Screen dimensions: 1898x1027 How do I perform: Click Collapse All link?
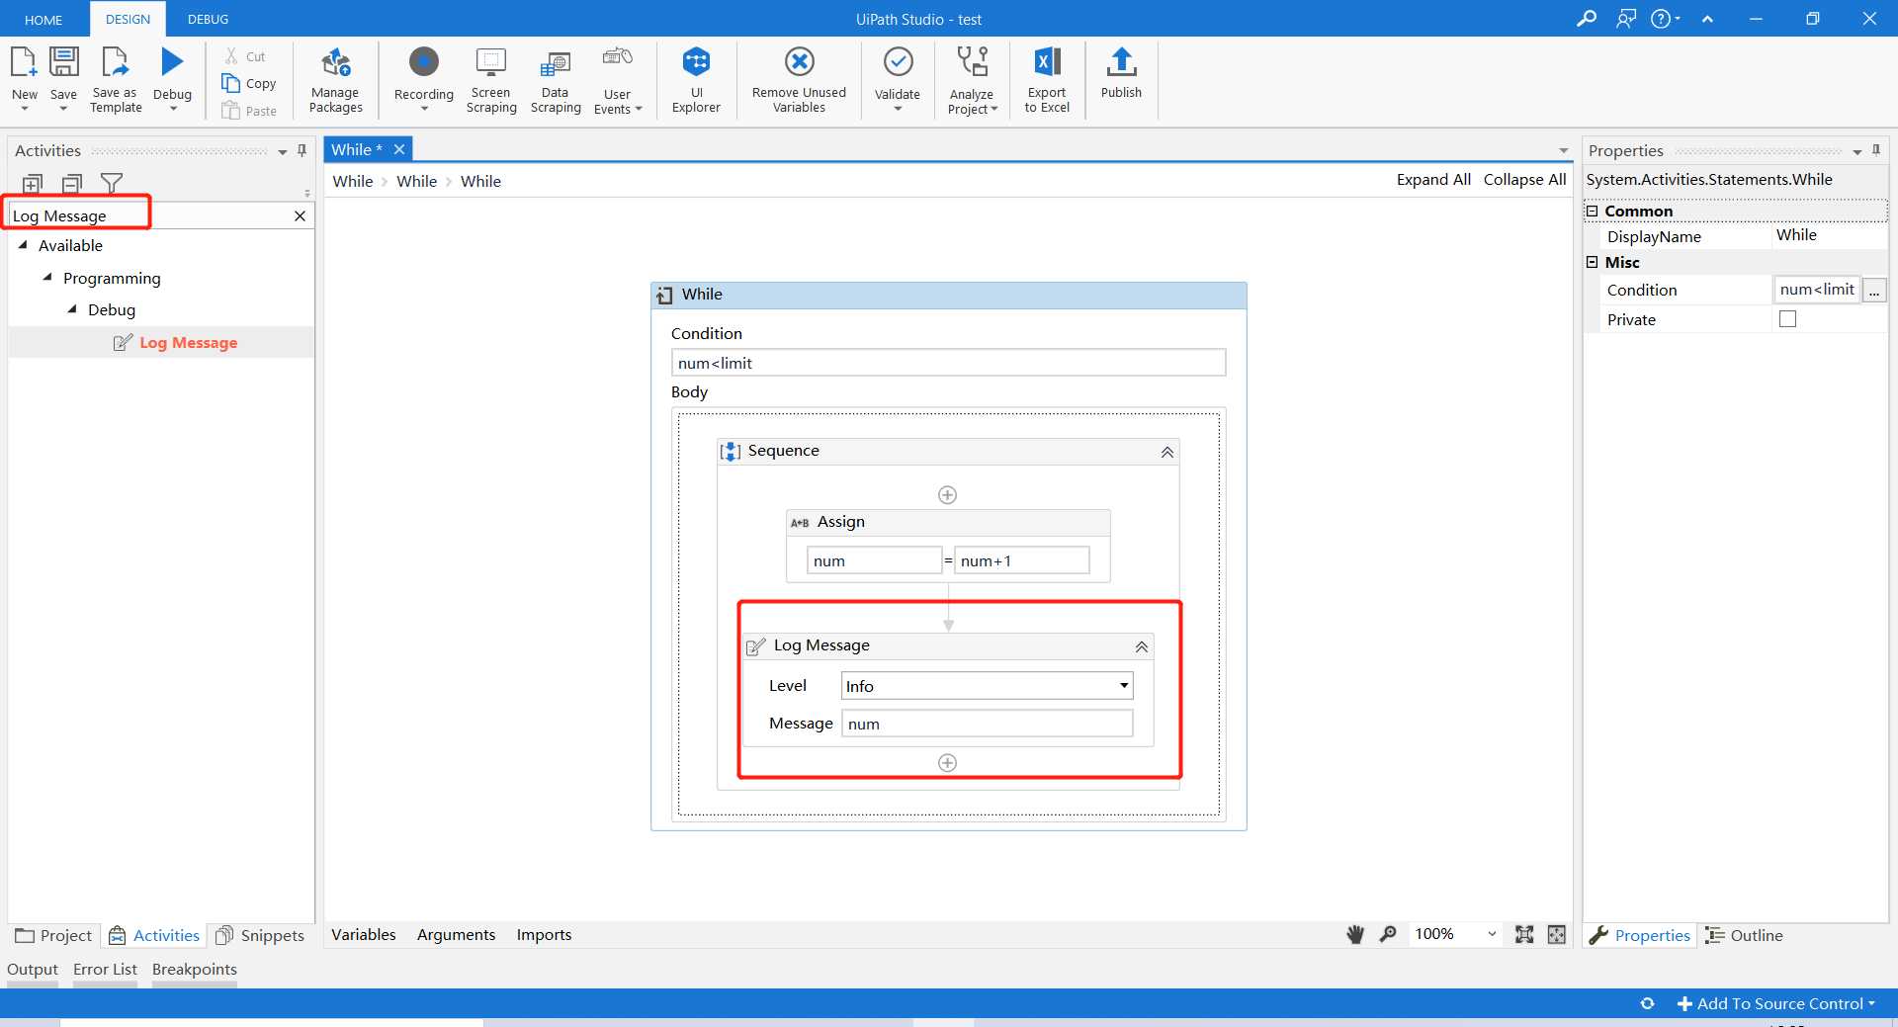1524,179
